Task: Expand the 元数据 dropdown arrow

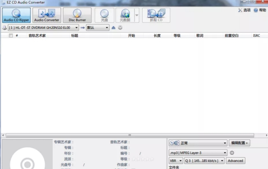Action: tap(137, 15)
